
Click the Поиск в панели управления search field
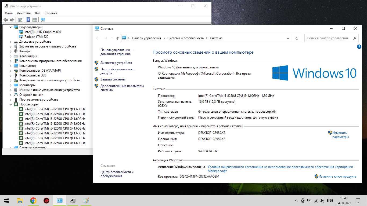coord(331,38)
